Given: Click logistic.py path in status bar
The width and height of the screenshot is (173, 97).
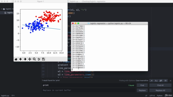Looking at the screenshot, I should click(x=5, y=96).
